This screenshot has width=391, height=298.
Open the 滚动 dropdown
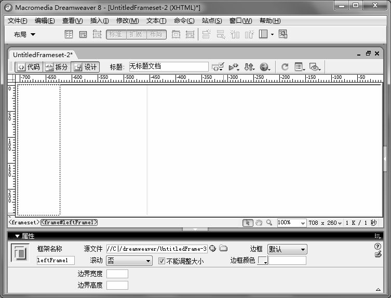click(x=129, y=261)
